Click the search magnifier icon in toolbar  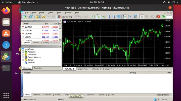[x=152, y=17]
